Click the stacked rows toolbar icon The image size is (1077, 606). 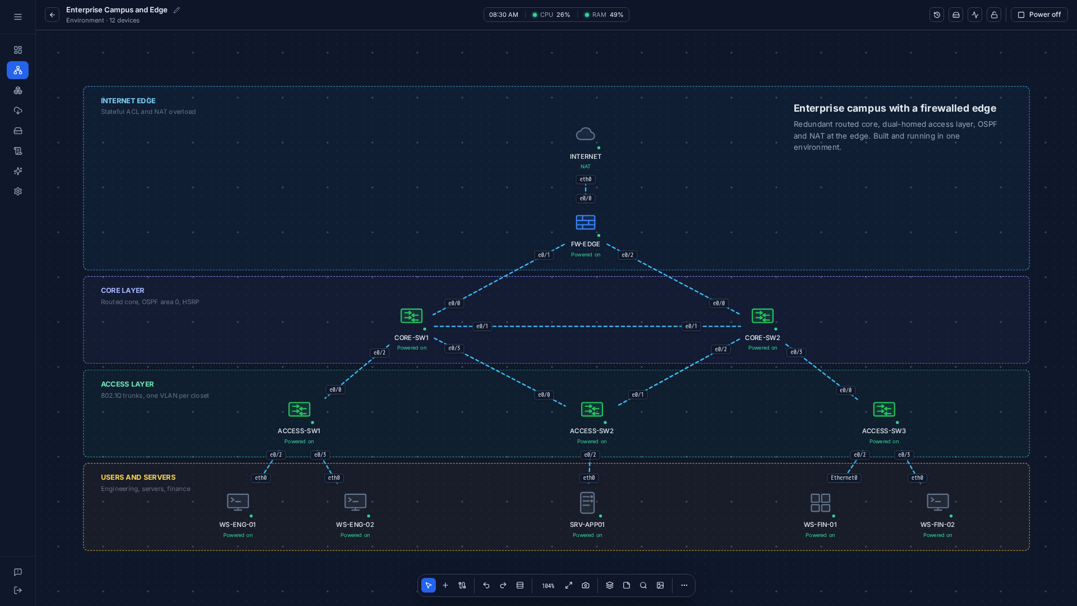[520, 585]
